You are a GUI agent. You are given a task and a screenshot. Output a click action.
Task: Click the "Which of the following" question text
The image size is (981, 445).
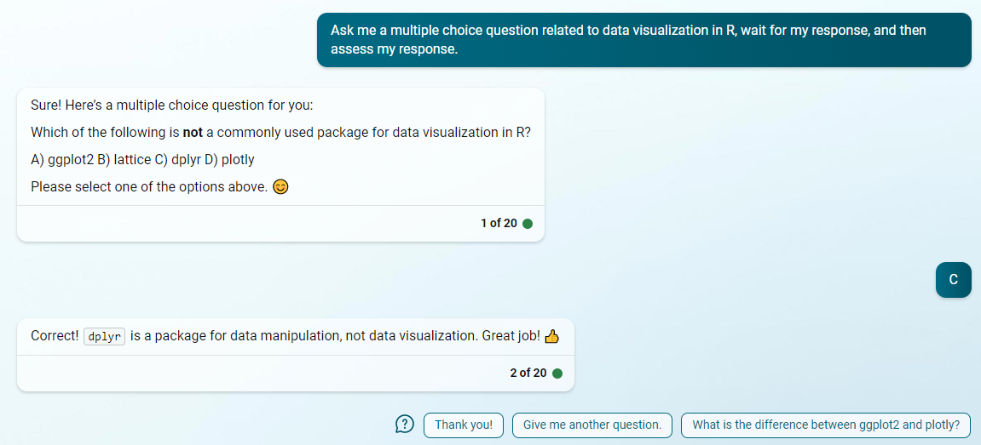pyautogui.click(x=281, y=133)
